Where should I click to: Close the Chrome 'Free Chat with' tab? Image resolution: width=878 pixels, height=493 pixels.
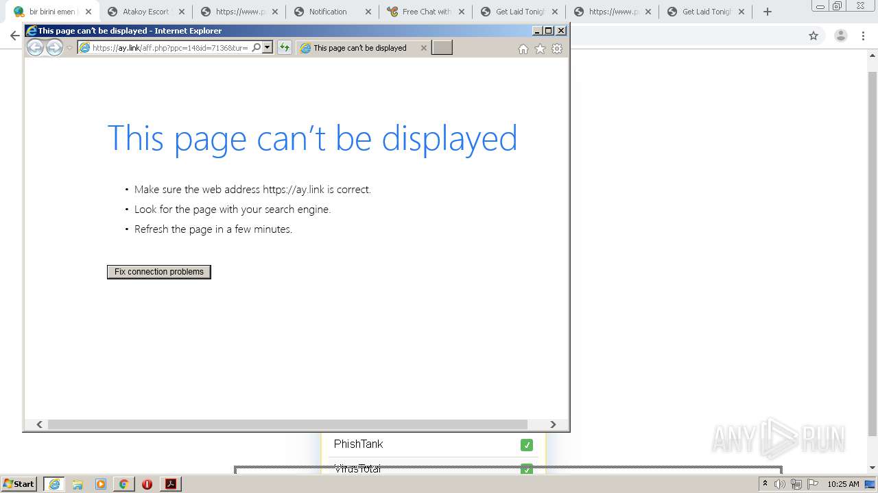462,12
